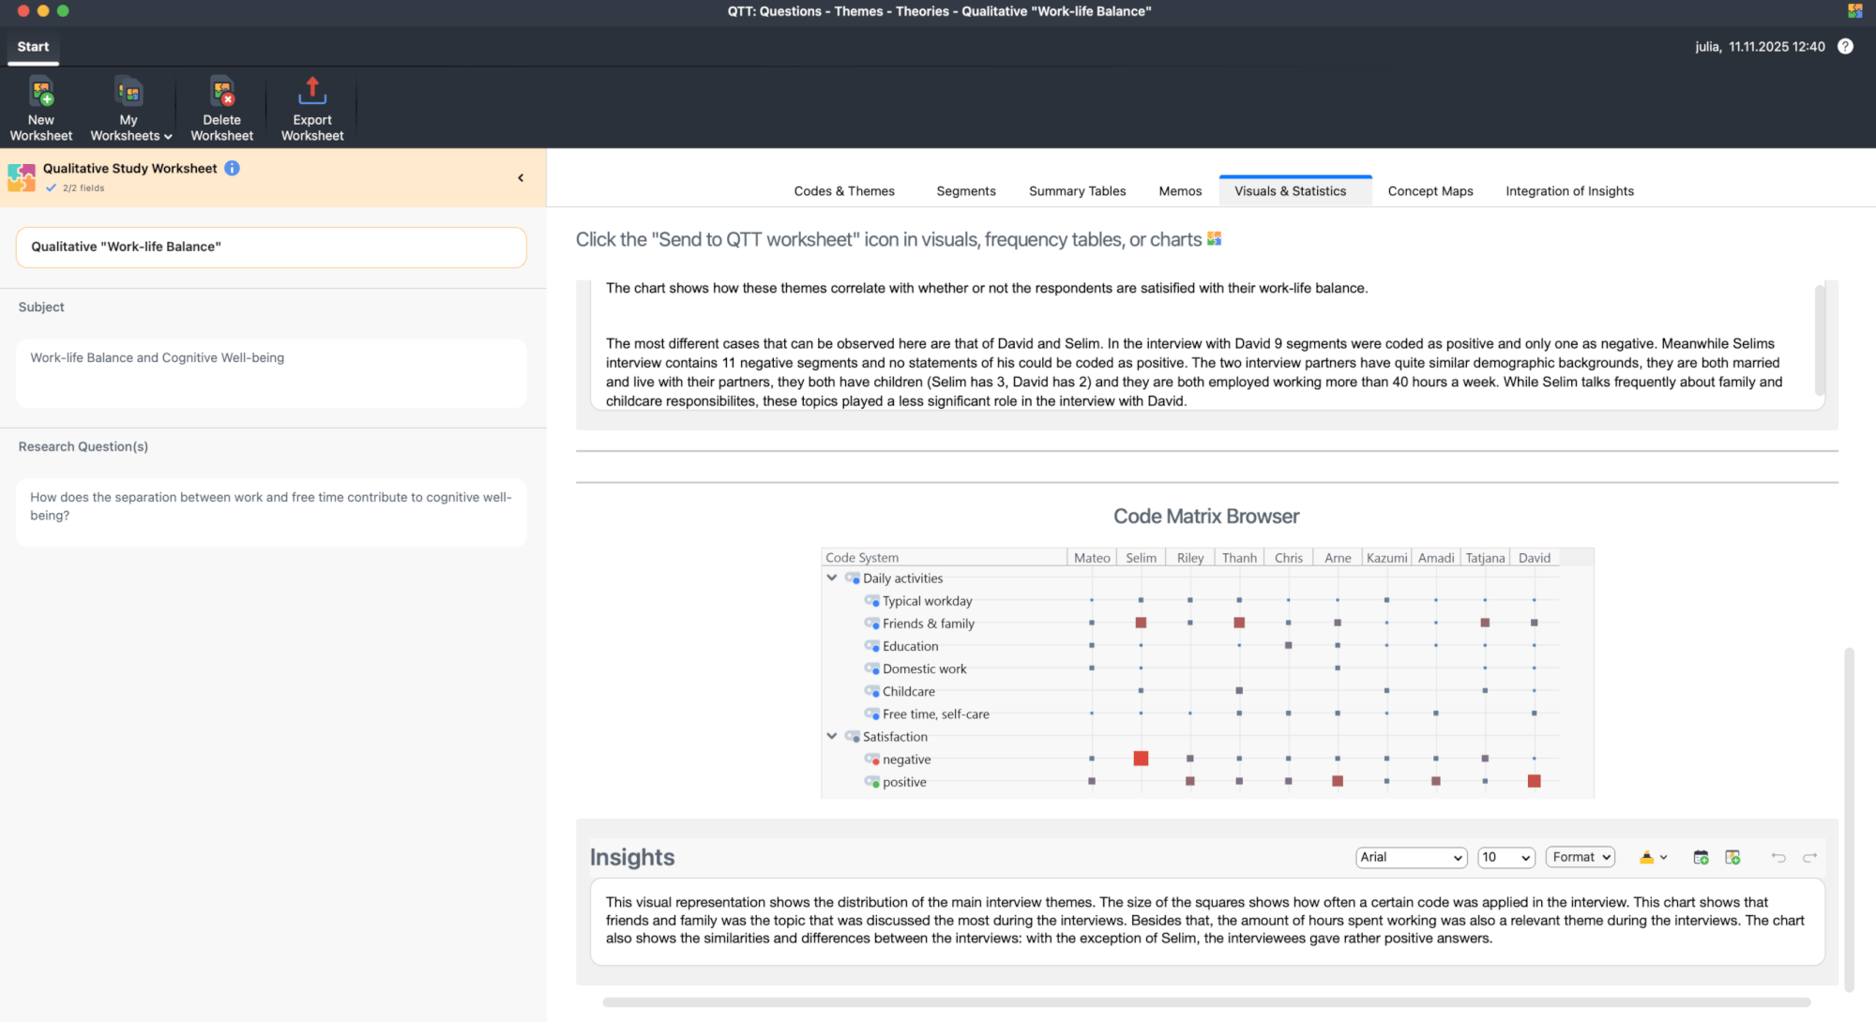Click the horizontal scrollbar at the bottom
1876x1022 pixels.
point(1206,1002)
